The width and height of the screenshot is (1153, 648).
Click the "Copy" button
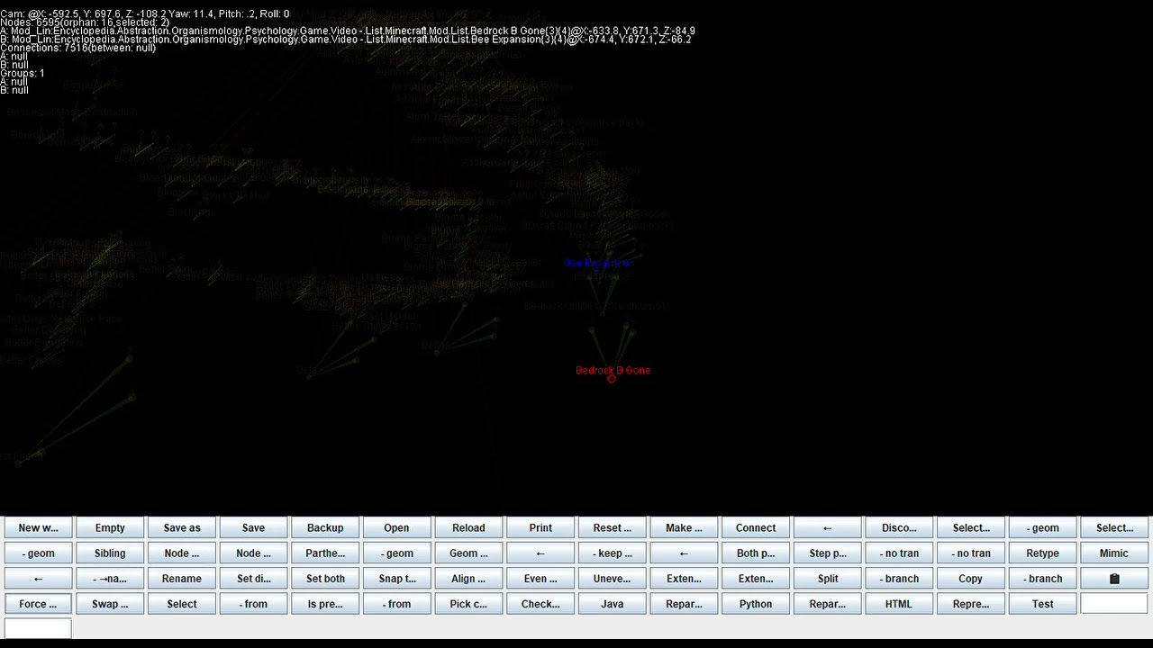(x=971, y=579)
